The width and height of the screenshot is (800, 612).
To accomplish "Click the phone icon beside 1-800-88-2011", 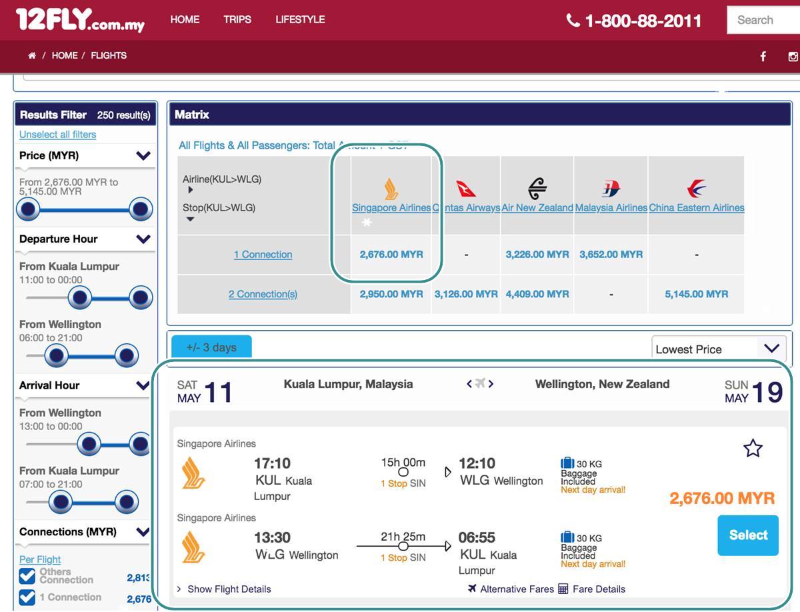I will (x=573, y=21).
